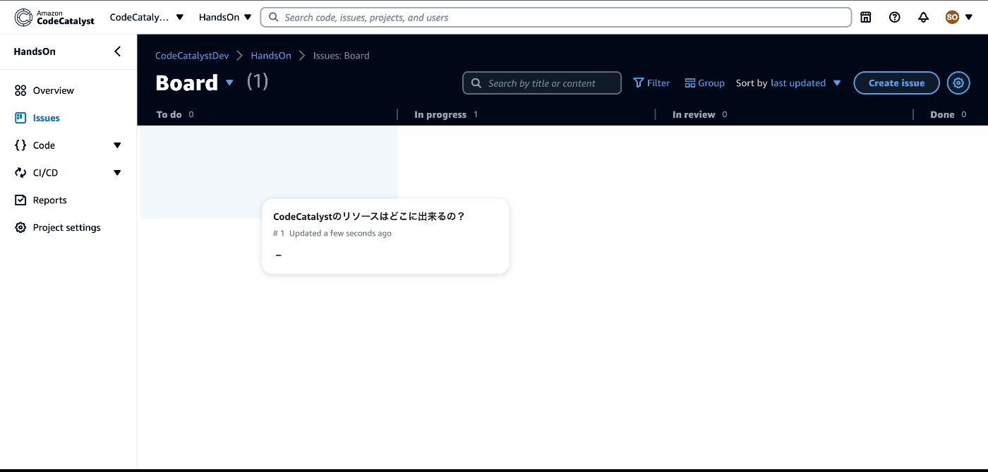Go to CodeCatalystDev breadcrumb link
The image size is (988, 472).
[192, 56]
